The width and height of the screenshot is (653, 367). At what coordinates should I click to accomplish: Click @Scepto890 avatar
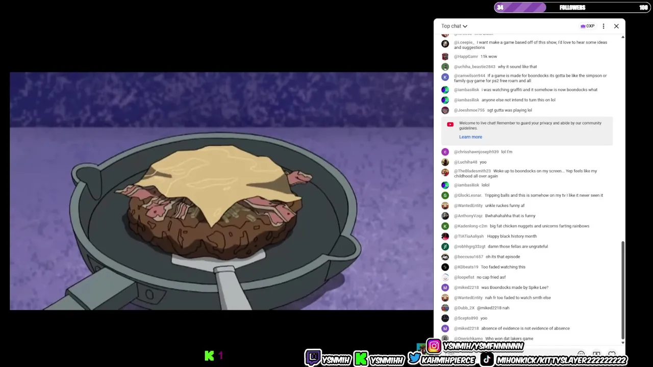(x=445, y=318)
